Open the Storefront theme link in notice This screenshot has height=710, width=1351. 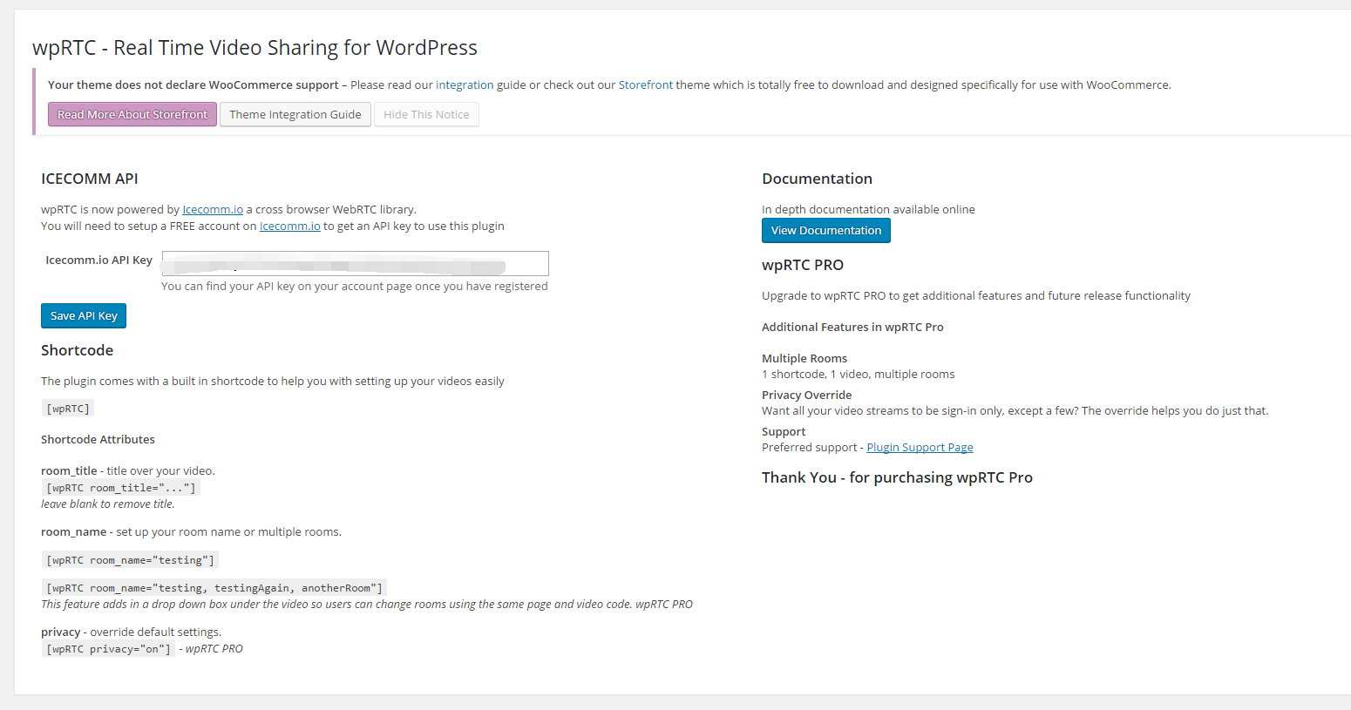coord(646,85)
